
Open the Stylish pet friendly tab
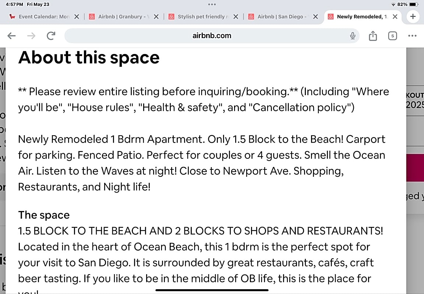(199, 17)
